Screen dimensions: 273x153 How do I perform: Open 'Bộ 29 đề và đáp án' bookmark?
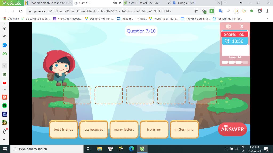click(x=36, y=19)
